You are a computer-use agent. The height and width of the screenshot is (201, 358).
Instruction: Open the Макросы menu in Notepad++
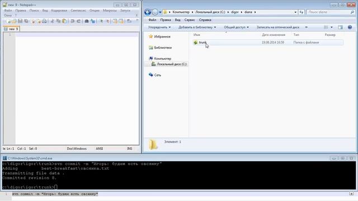click(110, 11)
